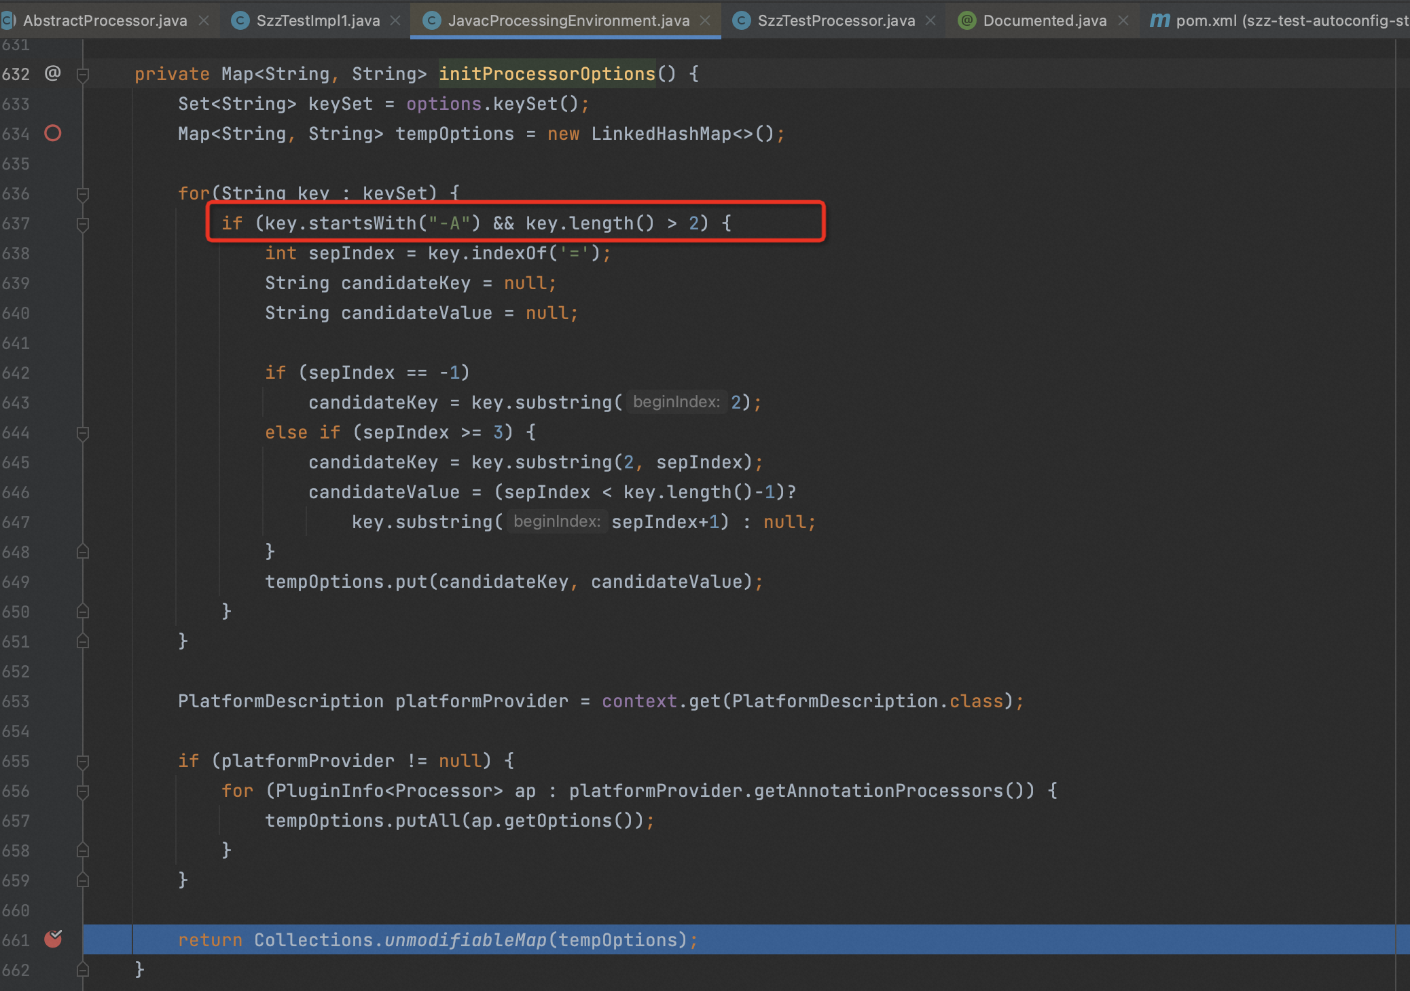Click the beginIndex parameter hint on line 643
Screen dimensions: 1410x991
(x=676, y=402)
